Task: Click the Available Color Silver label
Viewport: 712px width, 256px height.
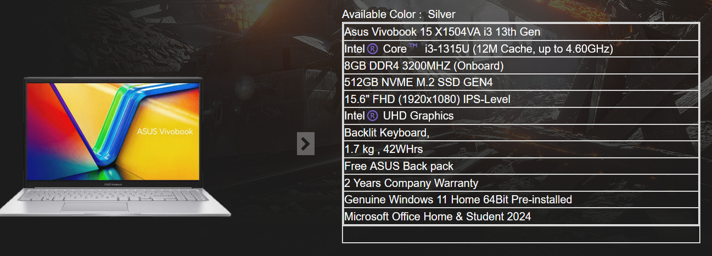Action: coord(399,14)
